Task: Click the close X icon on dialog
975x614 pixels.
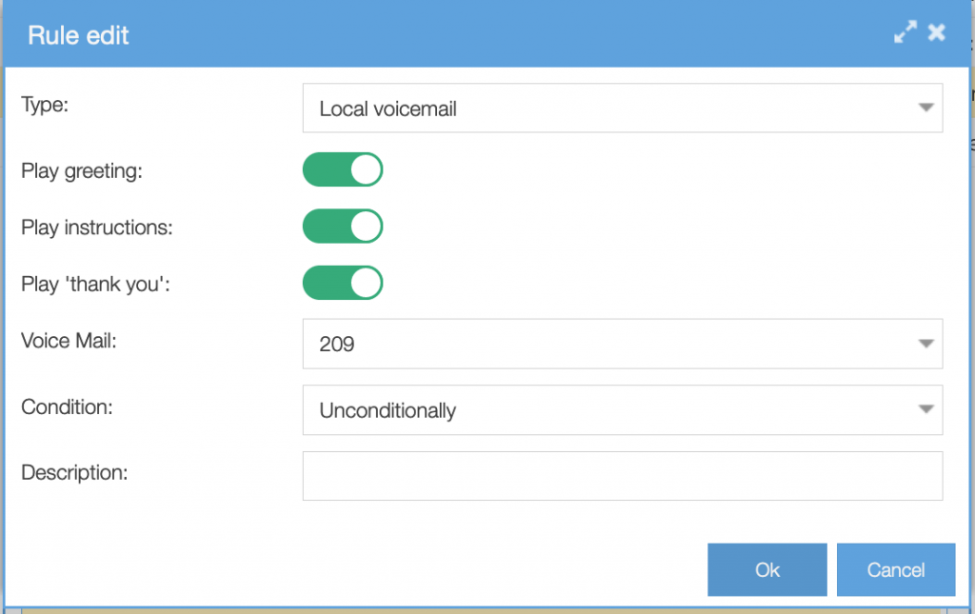Action: pos(936,31)
